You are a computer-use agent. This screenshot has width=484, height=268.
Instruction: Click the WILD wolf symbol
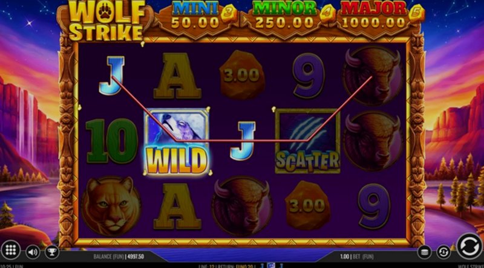point(177,142)
